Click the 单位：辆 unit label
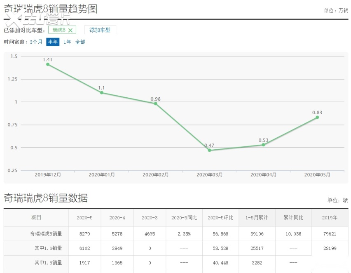The image size is (351, 273). pos(337,200)
